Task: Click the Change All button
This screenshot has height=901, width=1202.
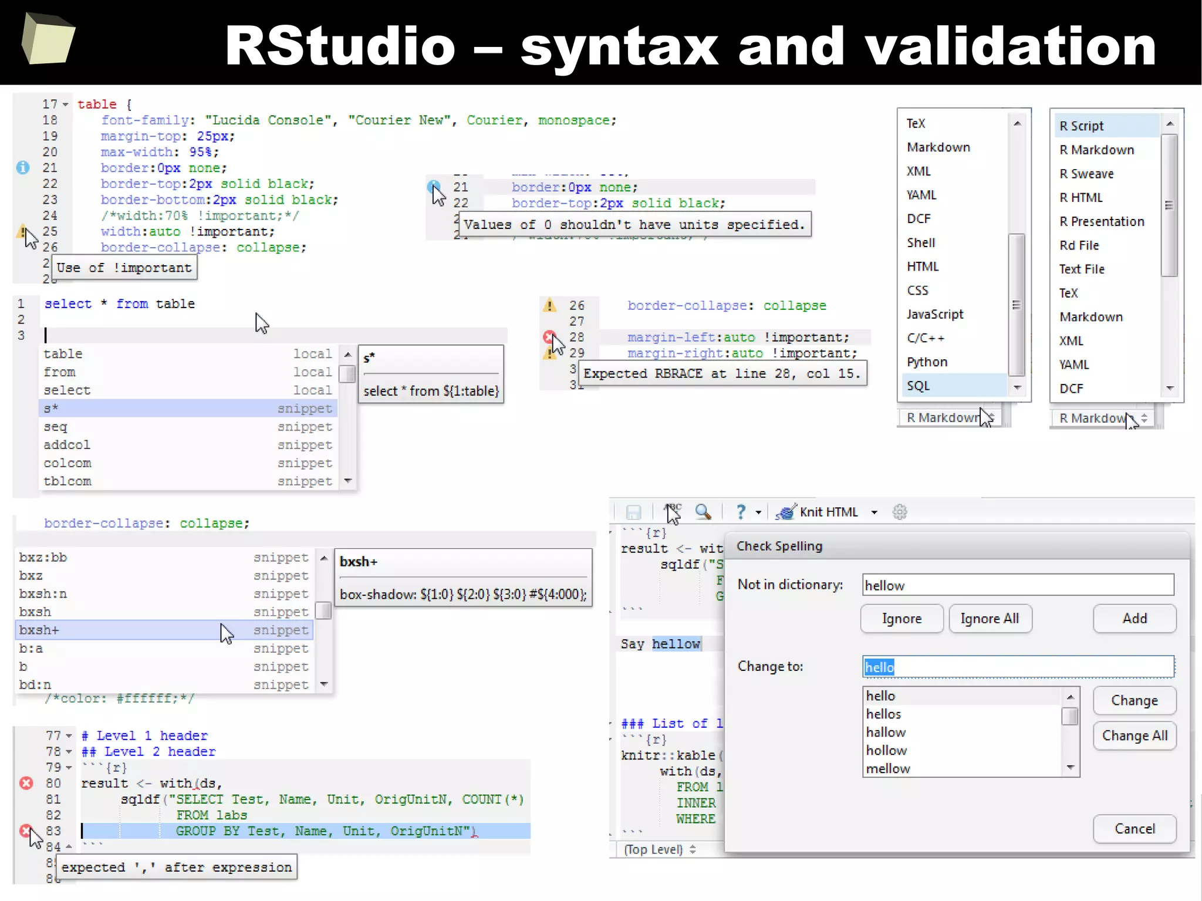Action: coord(1135,736)
